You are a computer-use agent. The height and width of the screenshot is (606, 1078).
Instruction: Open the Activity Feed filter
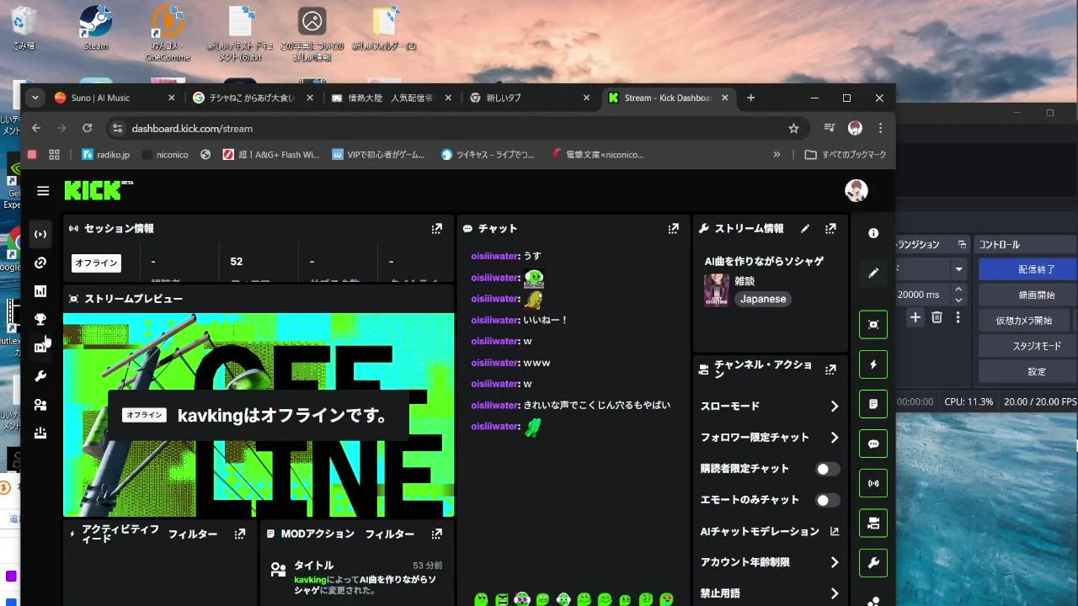192,534
